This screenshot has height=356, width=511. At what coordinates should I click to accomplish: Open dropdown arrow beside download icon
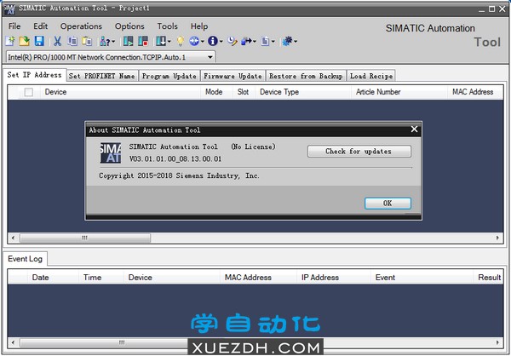click(x=169, y=42)
